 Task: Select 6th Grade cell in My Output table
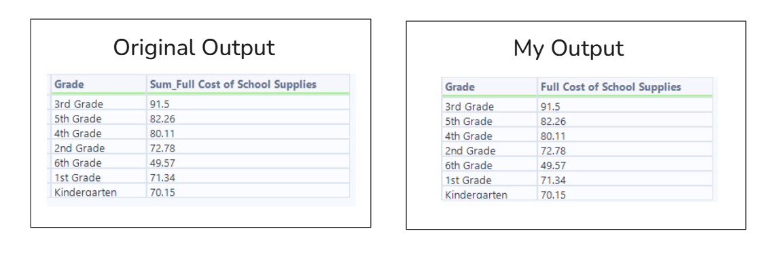pos(490,165)
